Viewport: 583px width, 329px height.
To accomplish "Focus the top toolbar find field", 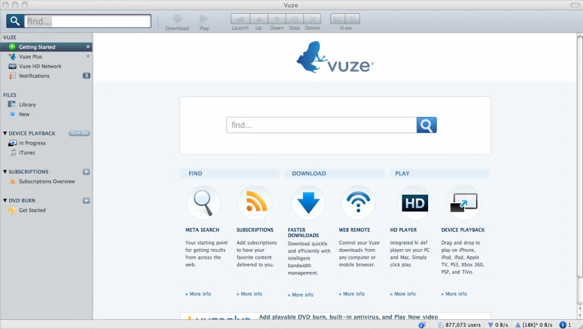I will tap(87, 21).
